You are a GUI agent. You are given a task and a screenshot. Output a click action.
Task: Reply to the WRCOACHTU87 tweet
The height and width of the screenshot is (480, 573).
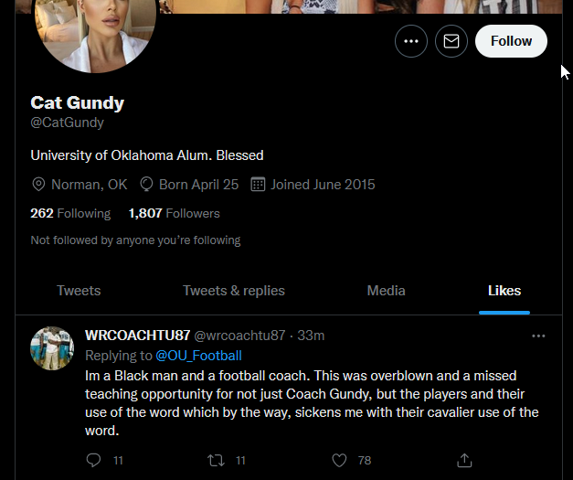pos(93,461)
